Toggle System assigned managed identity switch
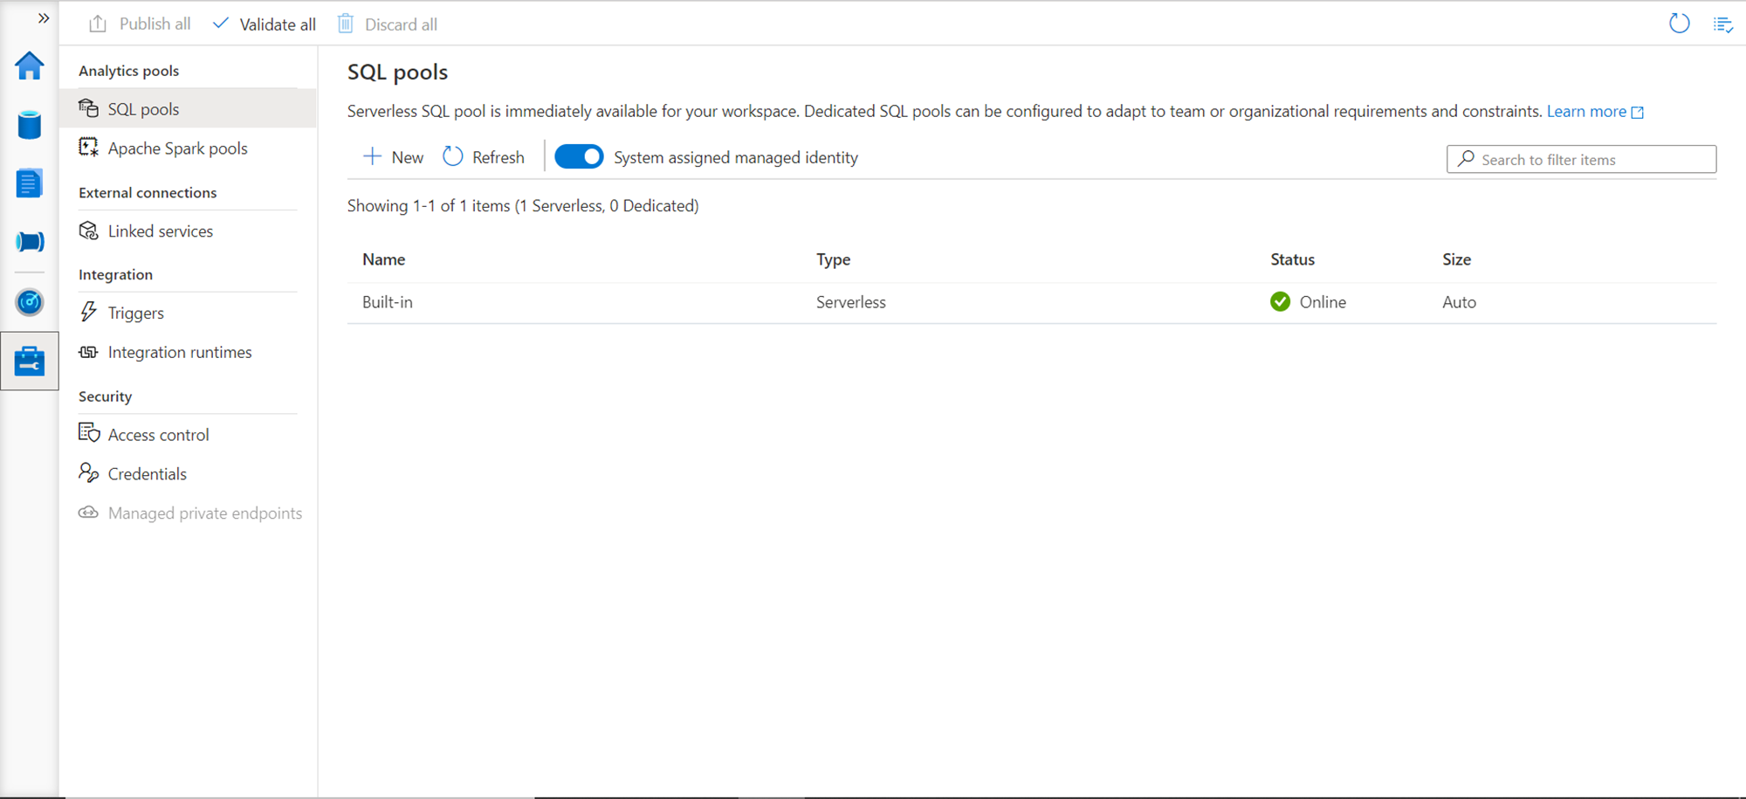The width and height of the screenshot is (1746, 799). pos(579,157)
